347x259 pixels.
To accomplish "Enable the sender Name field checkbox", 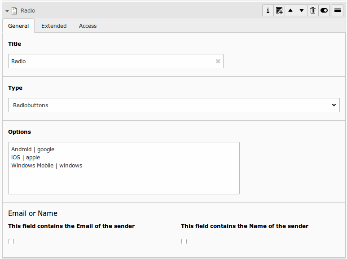I will [x=184, y=241].
